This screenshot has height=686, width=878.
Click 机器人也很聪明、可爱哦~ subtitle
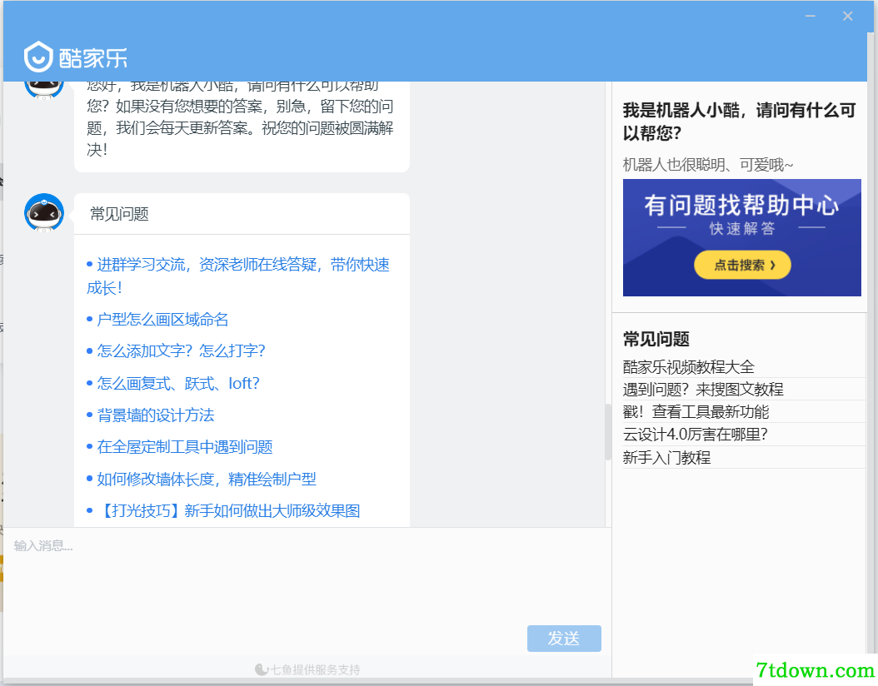coord(708,165)
